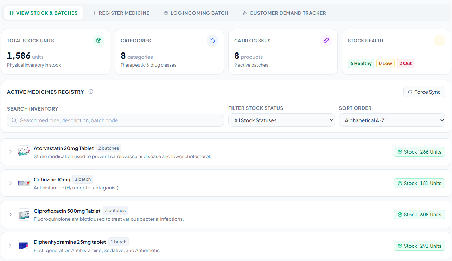This screenshot has height=261, width=452.
Task: Click the Ciprofloxacin 500mg Tablet name
Action: (x=67, y=211)
